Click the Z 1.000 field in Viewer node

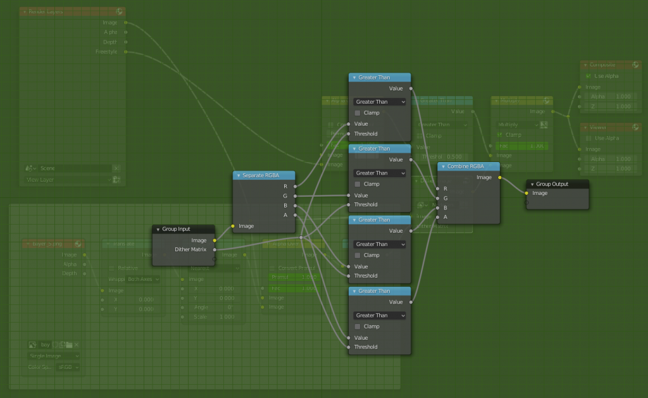coord(611,168)
